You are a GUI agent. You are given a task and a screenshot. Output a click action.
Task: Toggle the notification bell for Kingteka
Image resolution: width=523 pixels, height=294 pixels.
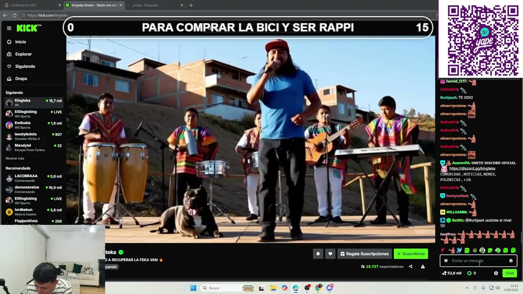pos(318,254)
